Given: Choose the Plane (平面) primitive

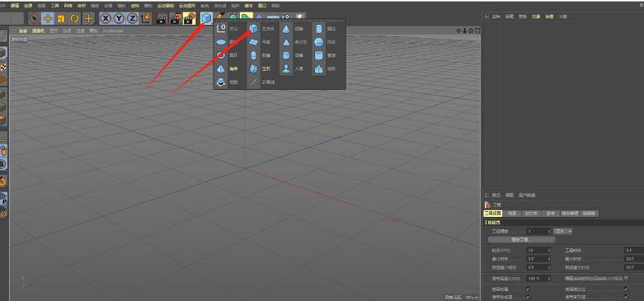Looking at the screenshot, I should pos(254,42).
